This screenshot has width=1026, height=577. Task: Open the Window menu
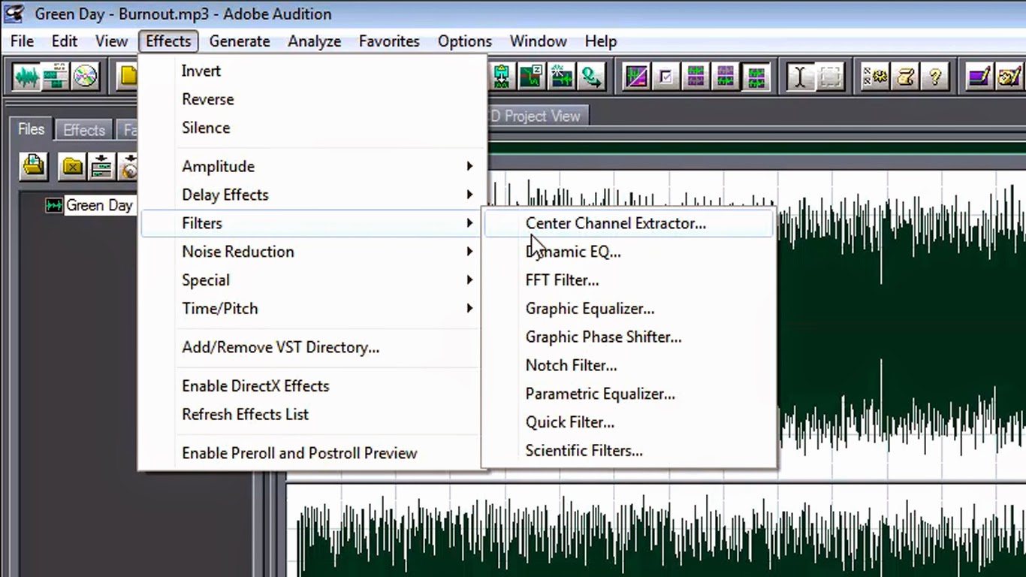tap(539, 41)
